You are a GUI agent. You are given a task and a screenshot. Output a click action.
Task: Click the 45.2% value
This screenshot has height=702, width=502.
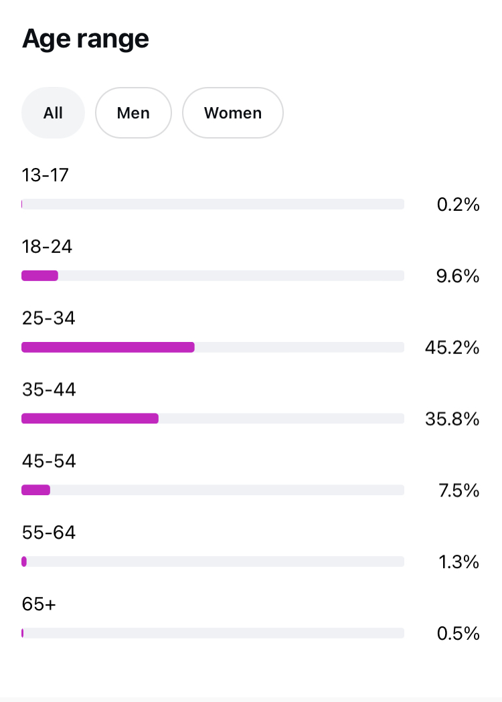(x=452, y=348)
